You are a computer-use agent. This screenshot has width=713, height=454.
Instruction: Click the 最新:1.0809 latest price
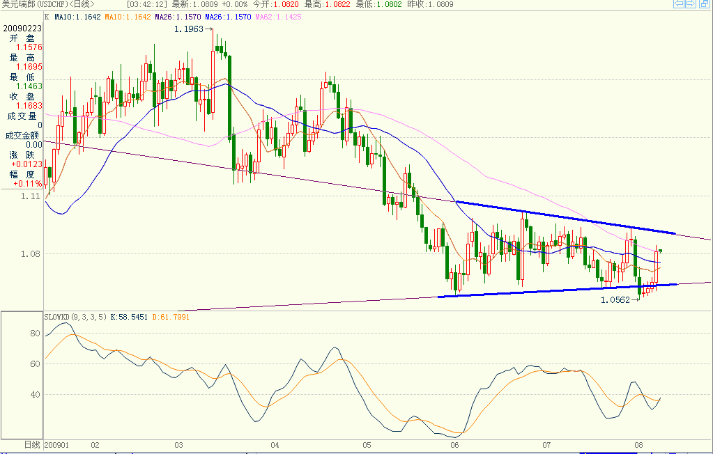point(194,4)
